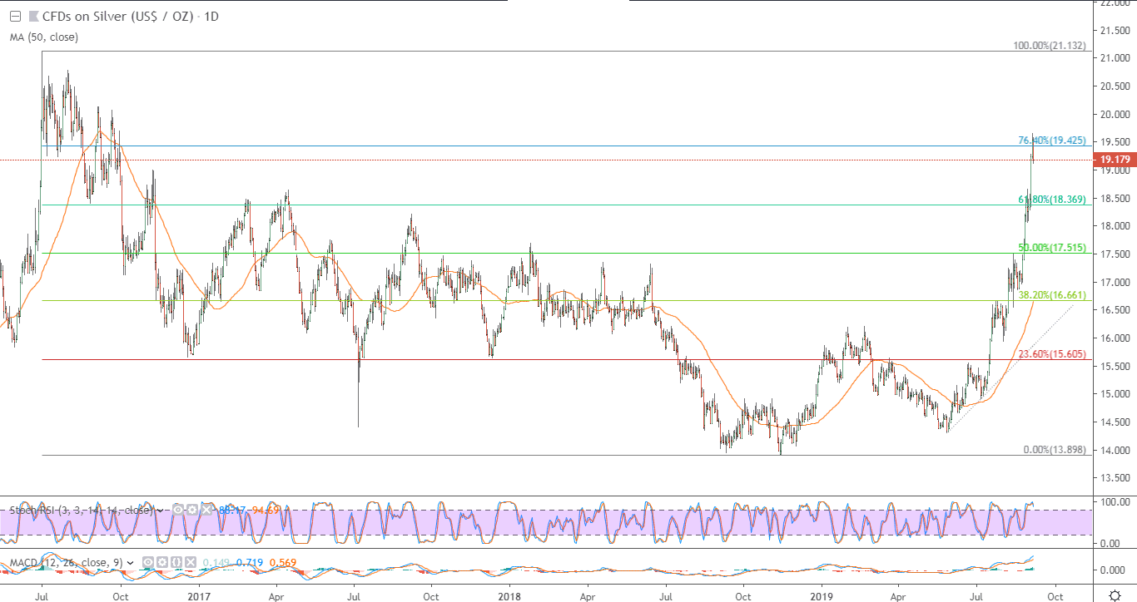Screen dimensions: 1137x602
Task: Select the 38.20% (16.661) Fibonacci level label
Action: [x=1052, y=295]
